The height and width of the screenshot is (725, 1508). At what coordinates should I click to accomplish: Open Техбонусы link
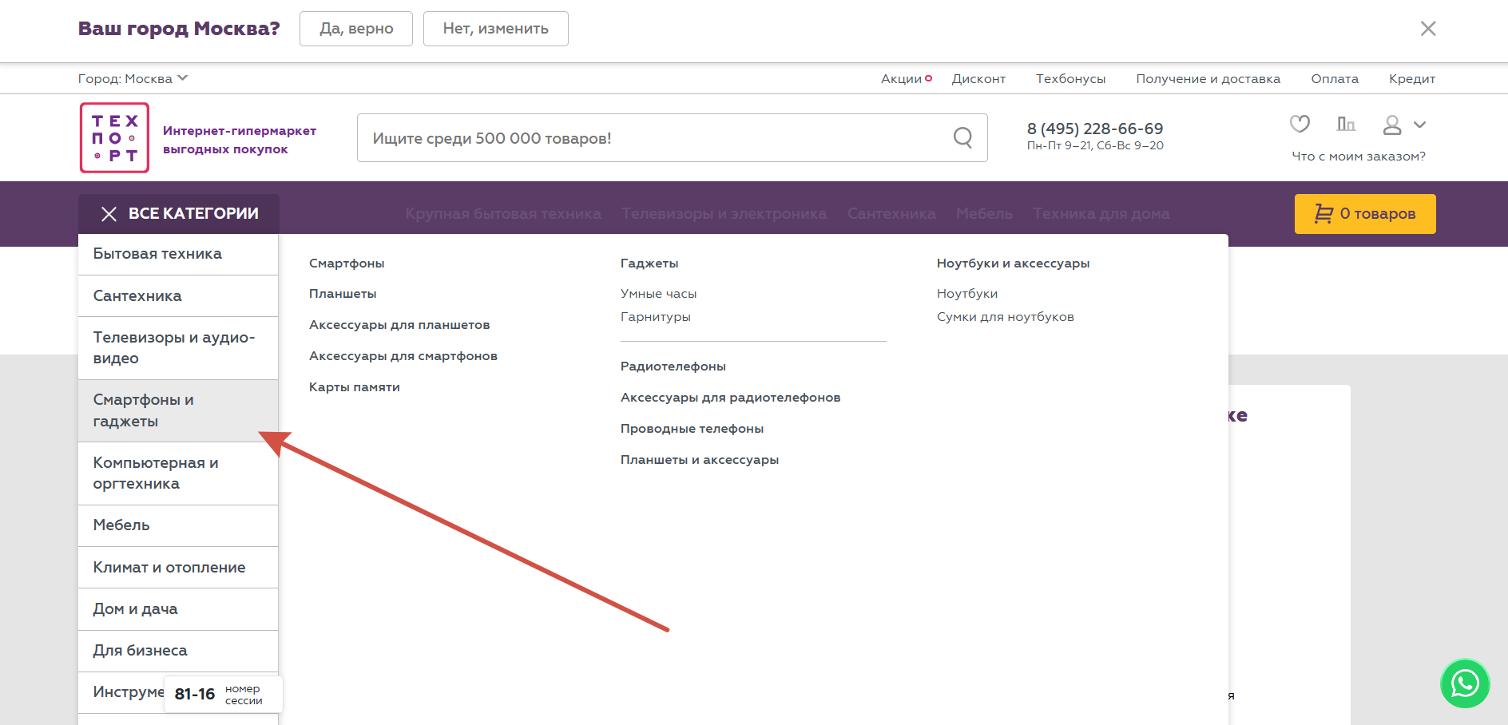pyautogui.click(x=1070, y=78)
